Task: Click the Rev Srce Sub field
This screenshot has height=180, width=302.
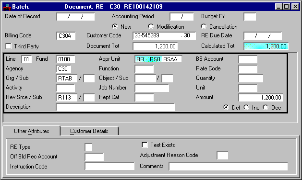Action: (x=89, y=98)
